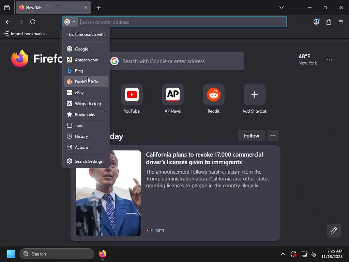Open the weather widget three-dot menu
The height and width of the screenshot is (262, 349).
tap(330, 59)
